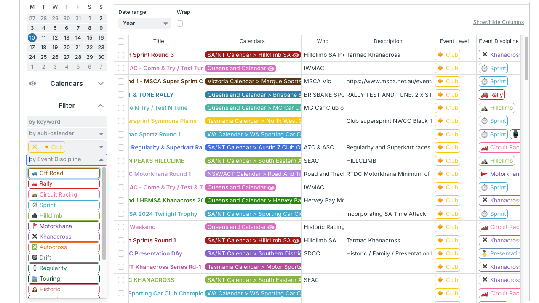Click eye icon on Hillclimb SA calendar tag
539x303 pixels.
click(x=296, y=55)
